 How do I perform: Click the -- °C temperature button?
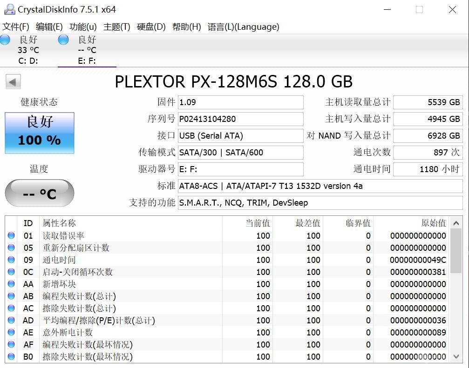40,193
